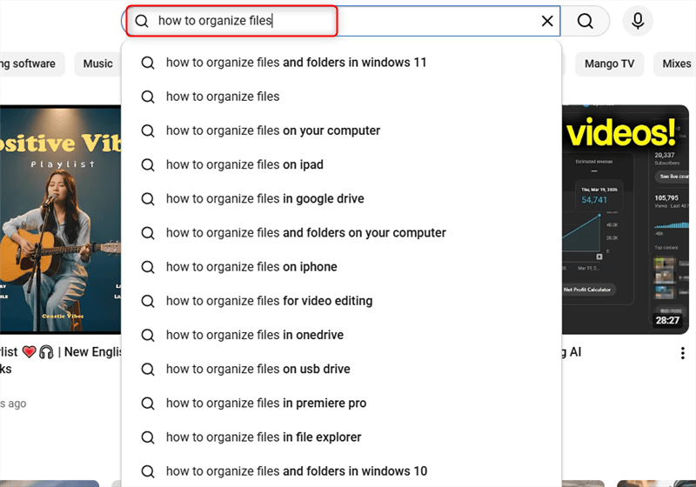Open the video title containing 'New English'
This screenshot has width=696, height=487.
60,360
